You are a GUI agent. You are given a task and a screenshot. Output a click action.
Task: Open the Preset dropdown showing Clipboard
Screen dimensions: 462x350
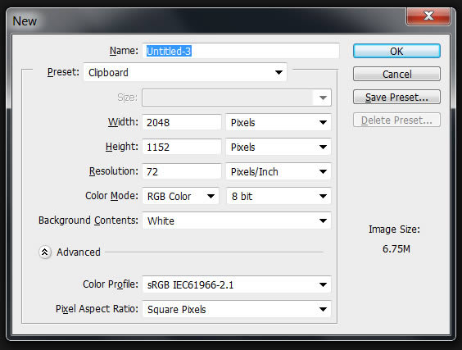185,72
